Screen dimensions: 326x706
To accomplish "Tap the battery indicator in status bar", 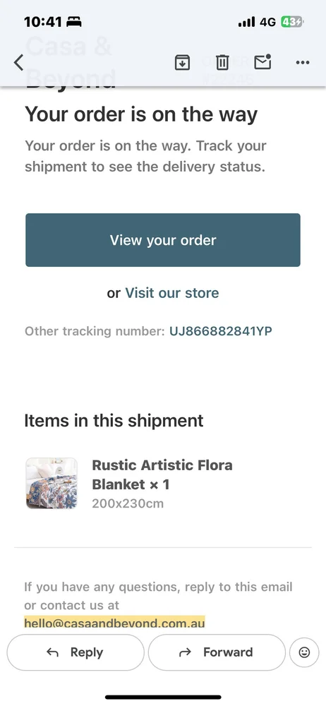I will point(292,22).
